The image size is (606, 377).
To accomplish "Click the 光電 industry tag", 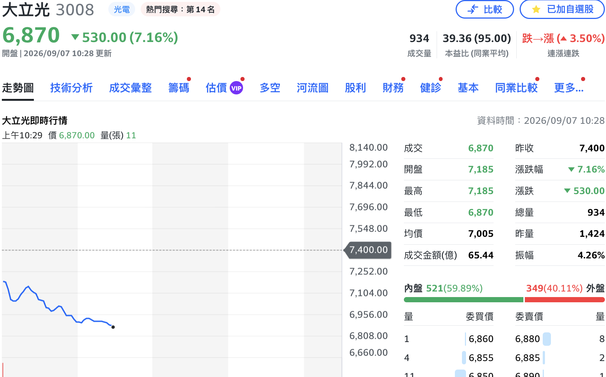I will pyautogui.click(x=122, y=9).
